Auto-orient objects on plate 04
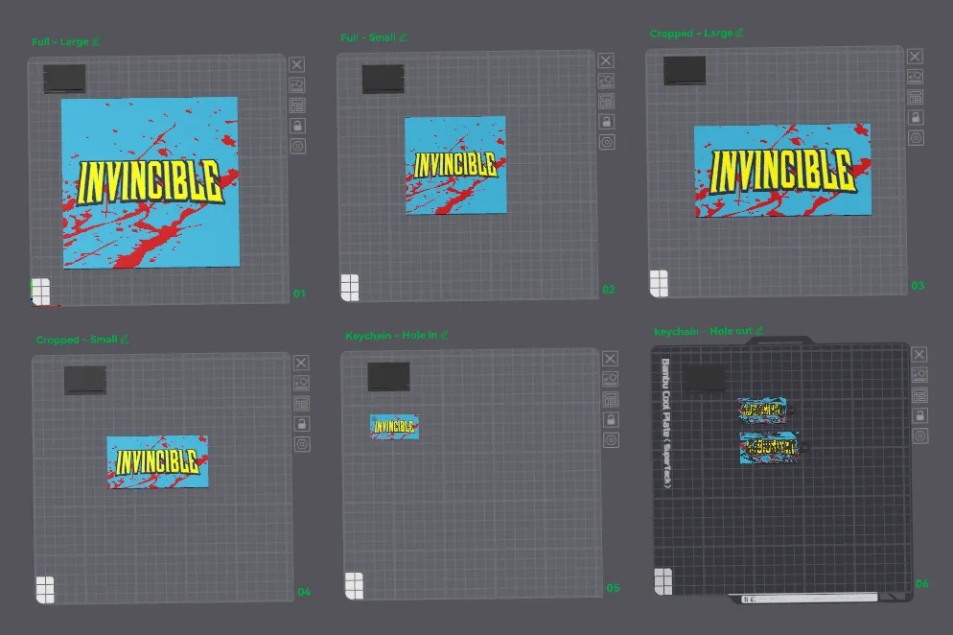The image size is (953, 635). 301,383
